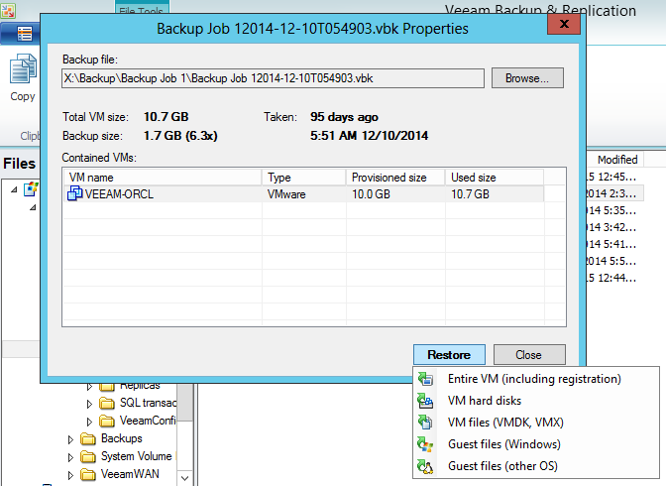This screenshot has width=666, height=486.
Task: Click the Guest files other OS penguin icon
Action: [x=425, y=466]
